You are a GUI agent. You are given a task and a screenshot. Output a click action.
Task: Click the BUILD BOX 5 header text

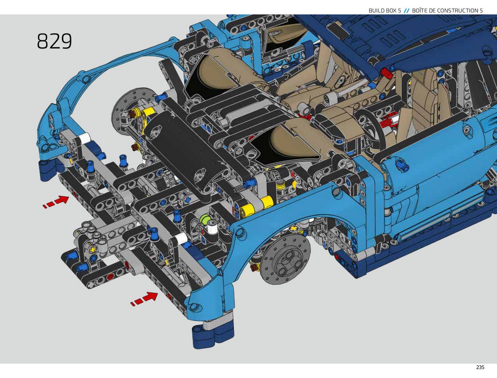coord(385,10)
